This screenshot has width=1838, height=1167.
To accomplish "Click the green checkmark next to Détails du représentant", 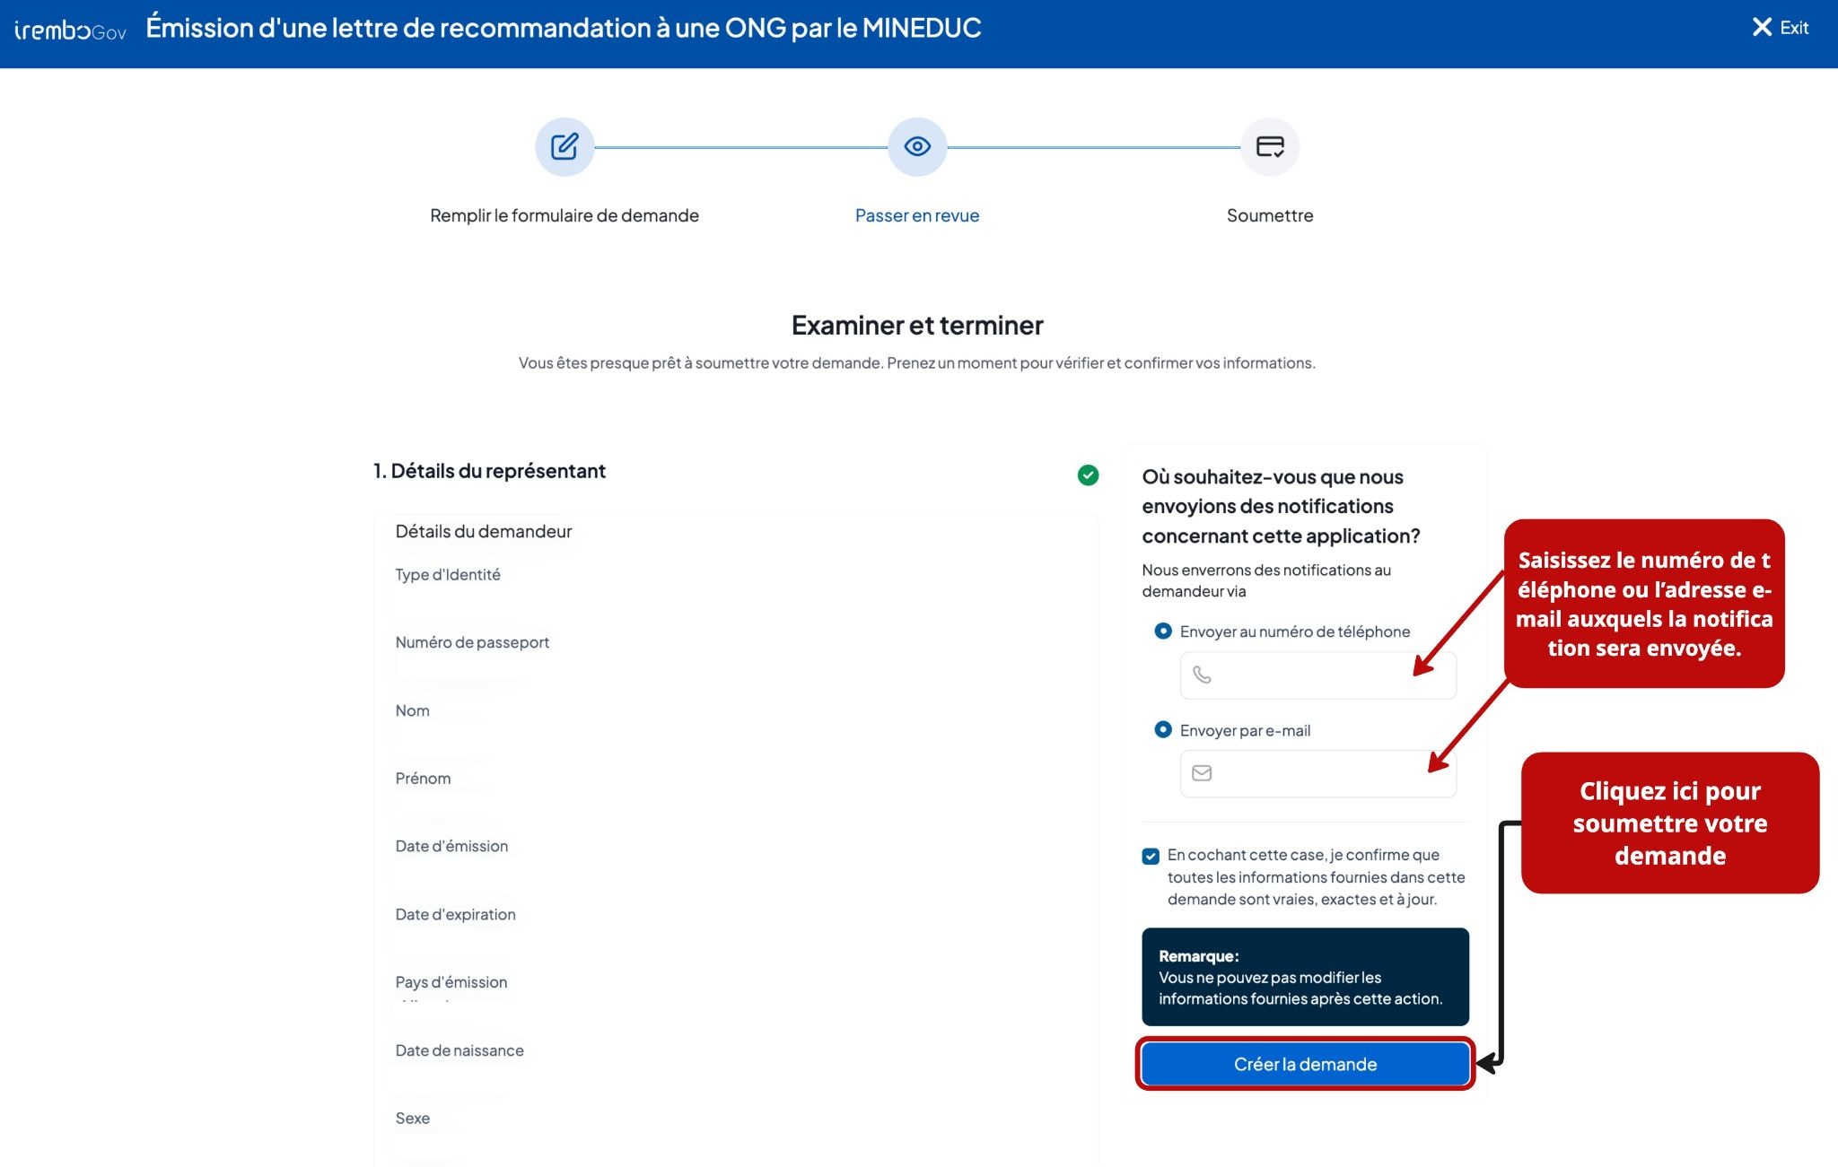I will (1088, 475).
